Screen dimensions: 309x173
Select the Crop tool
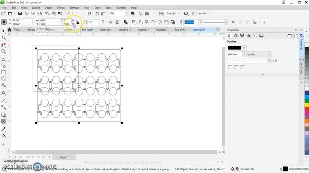tap(3, 45)
